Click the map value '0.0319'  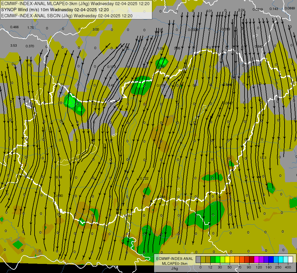tap(258, 9)
